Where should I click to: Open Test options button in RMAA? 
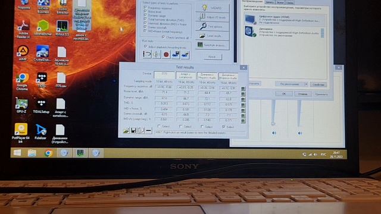[x=212, y=26]
